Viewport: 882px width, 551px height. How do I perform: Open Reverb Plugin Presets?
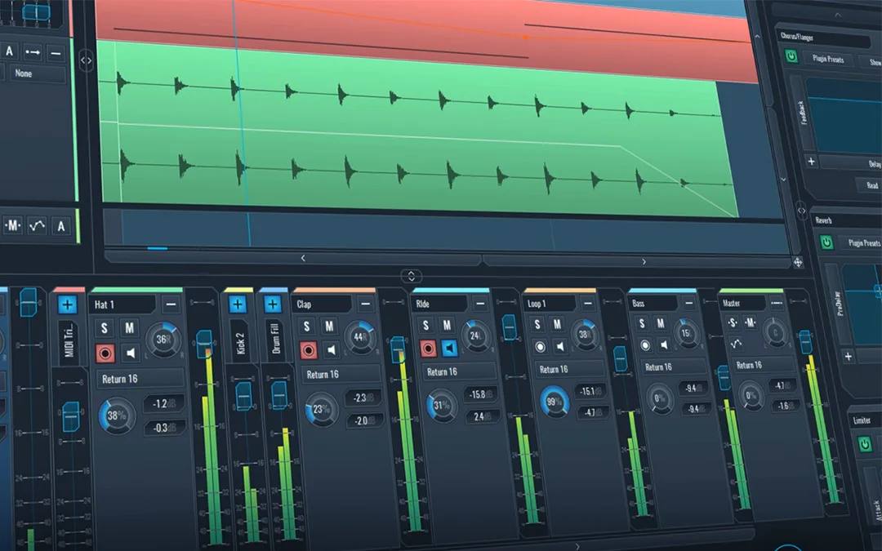pos(862,242)
